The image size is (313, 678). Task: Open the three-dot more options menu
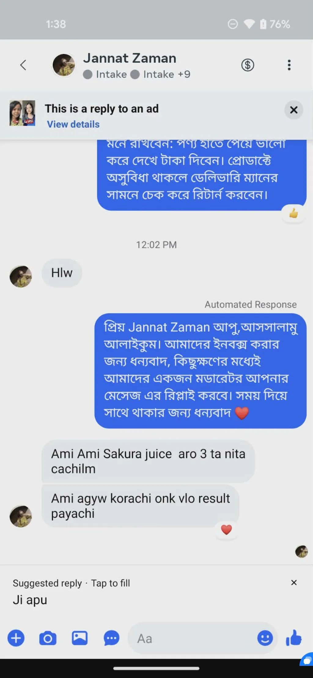pos(289,65)
